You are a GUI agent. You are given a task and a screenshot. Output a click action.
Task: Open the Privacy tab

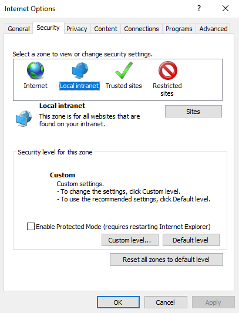77,29
